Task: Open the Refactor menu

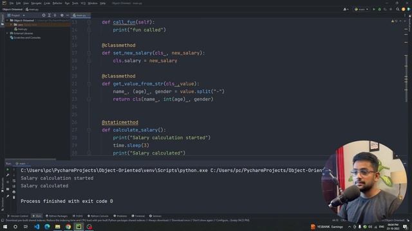Action: coord(57,3)
